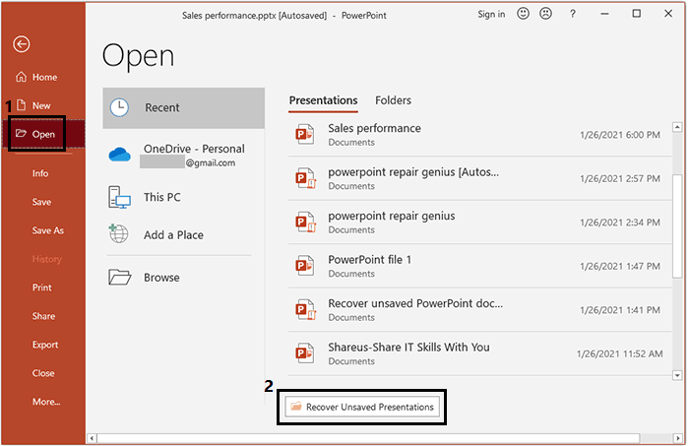
Task: Click More... in the sidebar
Action: point(46,402)
